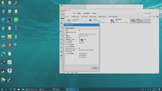162x91 pixels.
Task: Go up one level in Network Connections
Action: click(72, 13)
